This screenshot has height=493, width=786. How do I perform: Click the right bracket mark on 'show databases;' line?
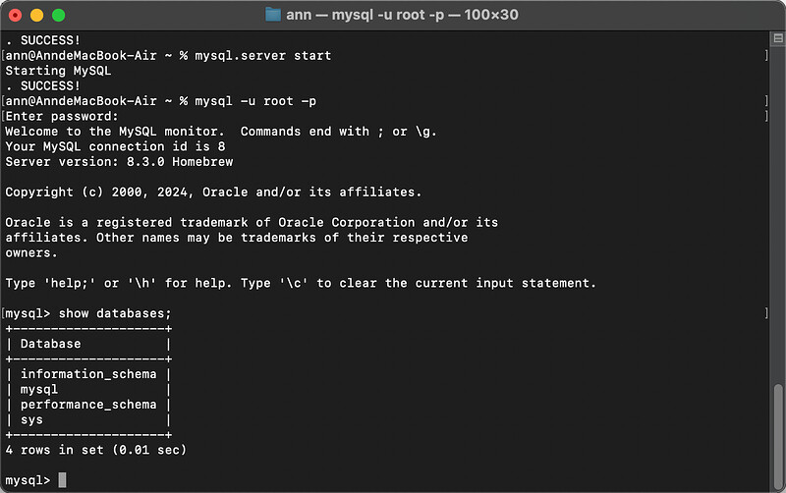766,313
